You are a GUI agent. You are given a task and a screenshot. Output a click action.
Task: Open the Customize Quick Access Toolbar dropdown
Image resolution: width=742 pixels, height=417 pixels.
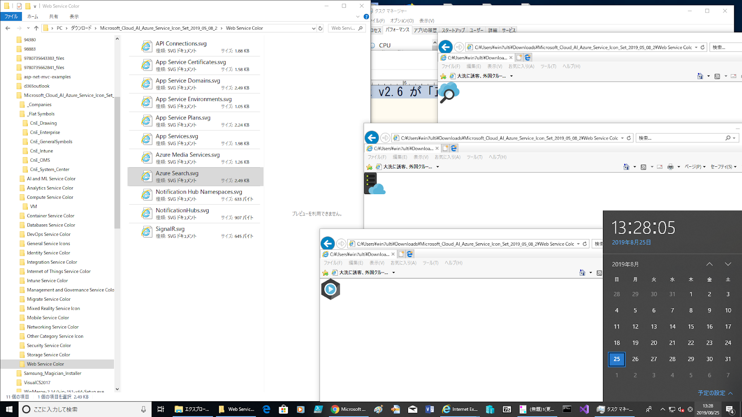(x=35, y=6)
